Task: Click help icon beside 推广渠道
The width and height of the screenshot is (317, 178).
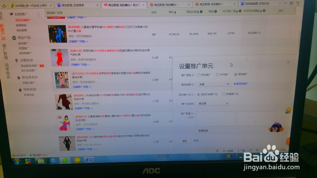Action: [192, 114]
